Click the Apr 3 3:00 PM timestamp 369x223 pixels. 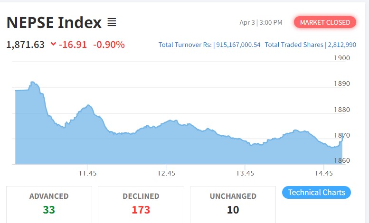(261, 22)
